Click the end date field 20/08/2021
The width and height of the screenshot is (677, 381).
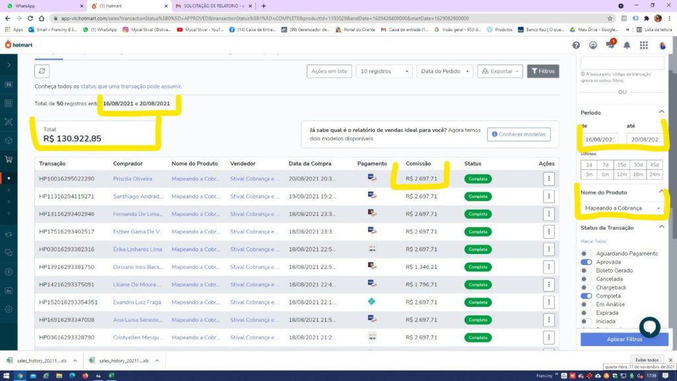(645, 140)
